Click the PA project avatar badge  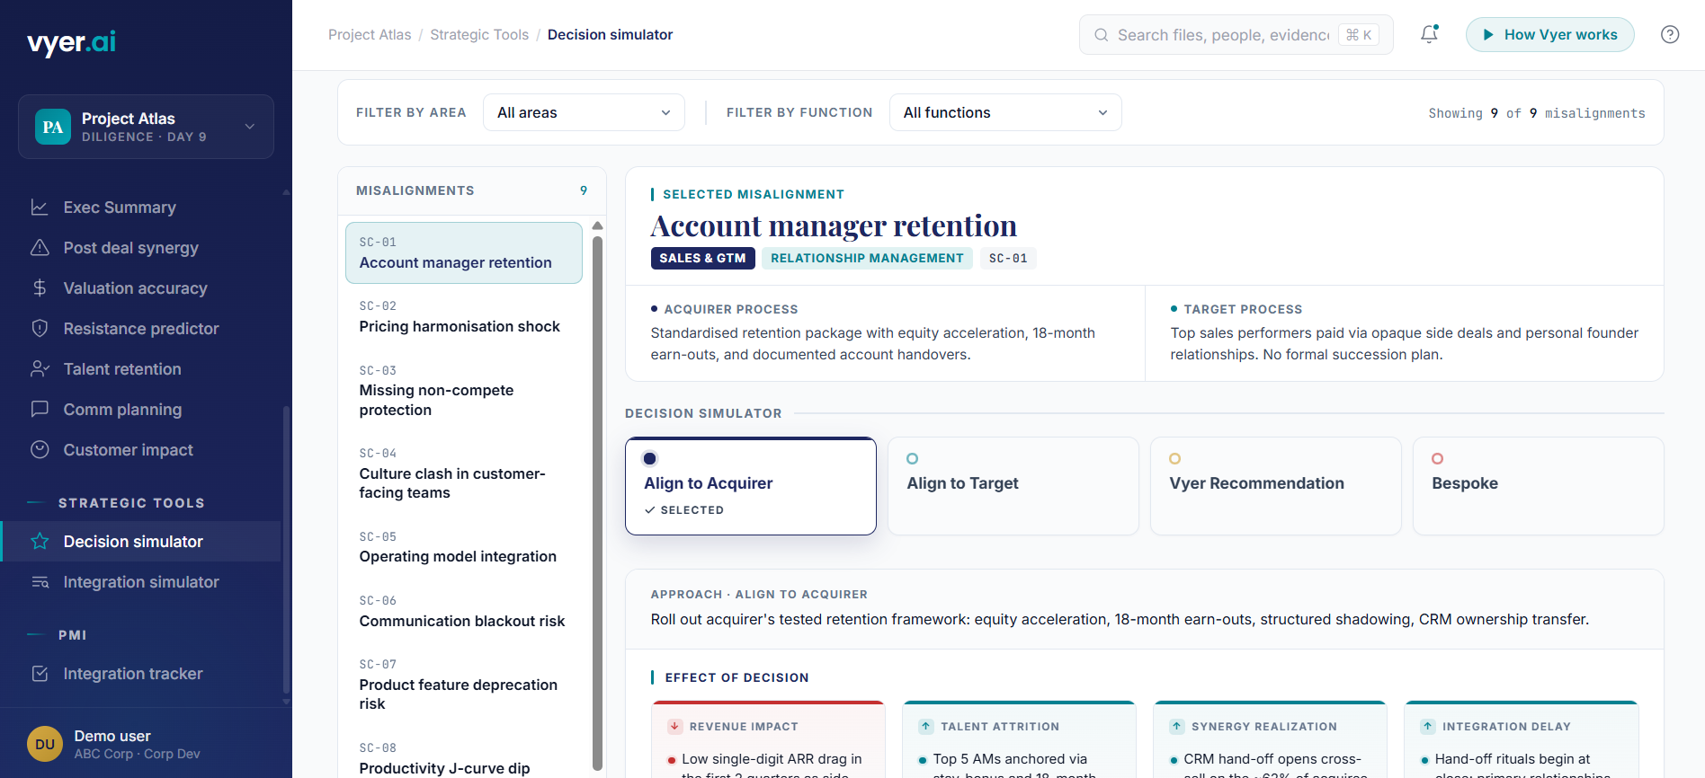[53, 127]
